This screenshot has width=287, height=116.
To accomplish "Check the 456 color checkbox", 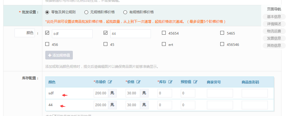I will [47, 44].
